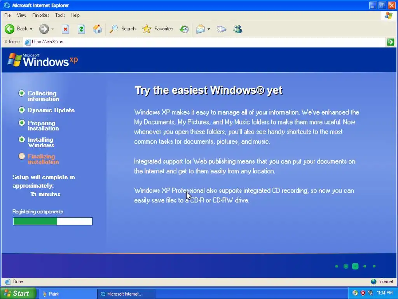Viewport: 398px width, 299px height.
Task: Select the Installing Windows step bullet
Action: click(22, 140)
